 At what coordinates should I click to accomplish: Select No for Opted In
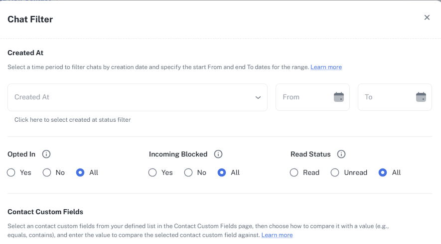point(47,172)
